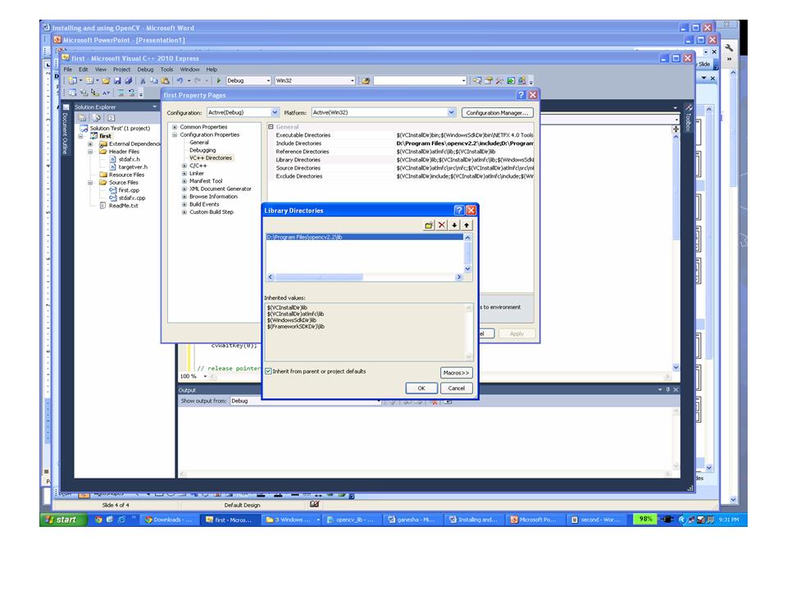Click OK in Library Directories dialog
Screen dimensions: 787x590
click(x=421, y=388)
